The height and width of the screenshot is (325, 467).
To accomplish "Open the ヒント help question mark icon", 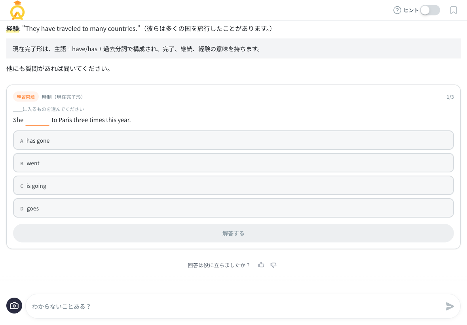I will click(x=397, y=10).
